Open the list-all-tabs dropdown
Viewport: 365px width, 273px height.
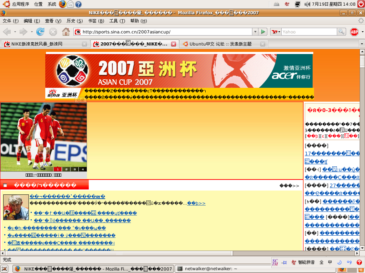[361, 44]
